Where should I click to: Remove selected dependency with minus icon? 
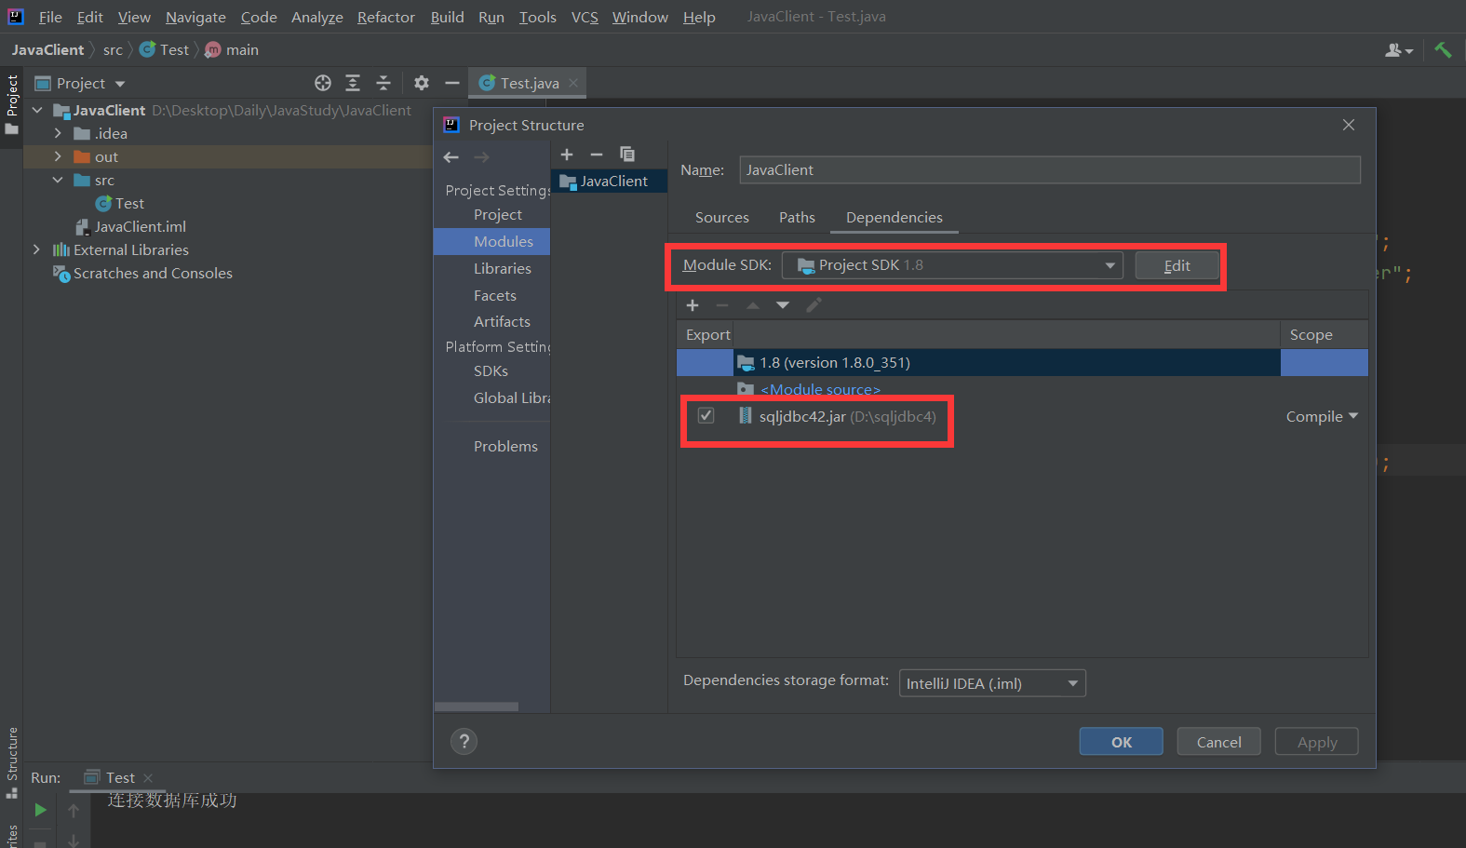[x=722, y=305]
